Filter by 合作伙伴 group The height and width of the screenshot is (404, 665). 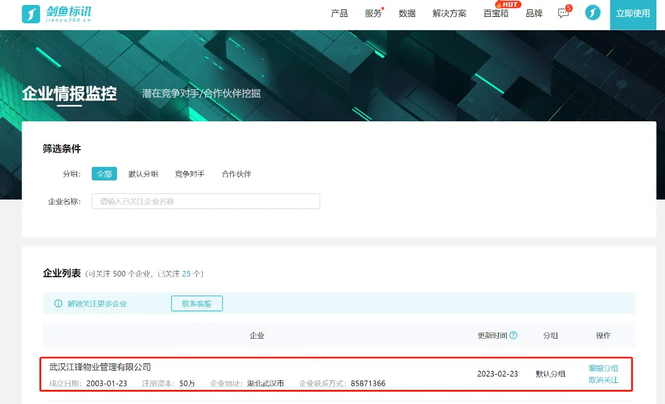236,174
